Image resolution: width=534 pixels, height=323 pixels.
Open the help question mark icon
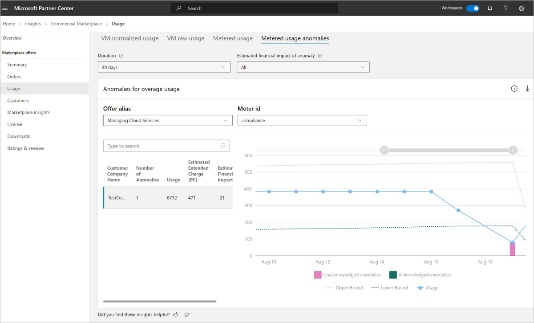(506, 8)
